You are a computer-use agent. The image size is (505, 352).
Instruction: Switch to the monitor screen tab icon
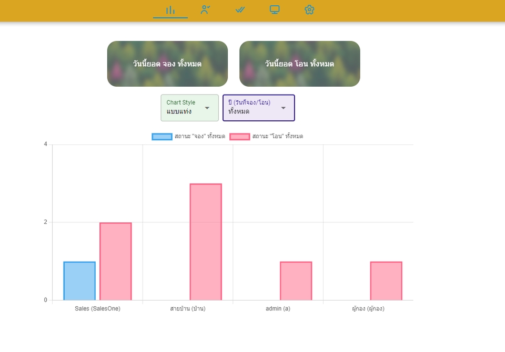pos(275,10)
